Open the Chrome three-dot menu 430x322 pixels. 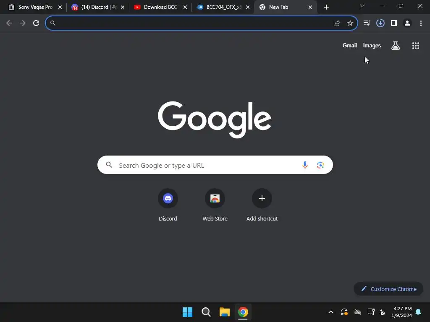point(421,23)
